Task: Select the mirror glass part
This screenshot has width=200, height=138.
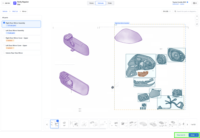Action: click(x=155, y=93)
